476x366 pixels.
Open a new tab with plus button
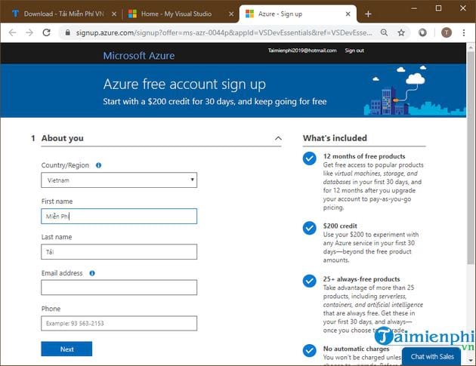pos(368,14)
